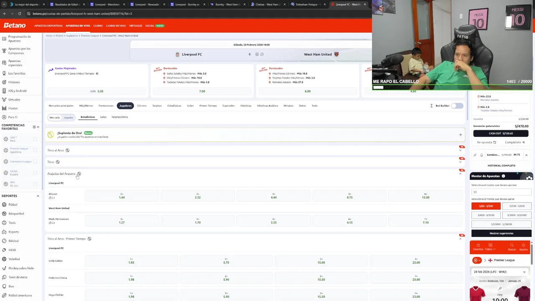Select the S/60 - S/200 amount range
Screen dimensions: 535x301
point(486,206)
